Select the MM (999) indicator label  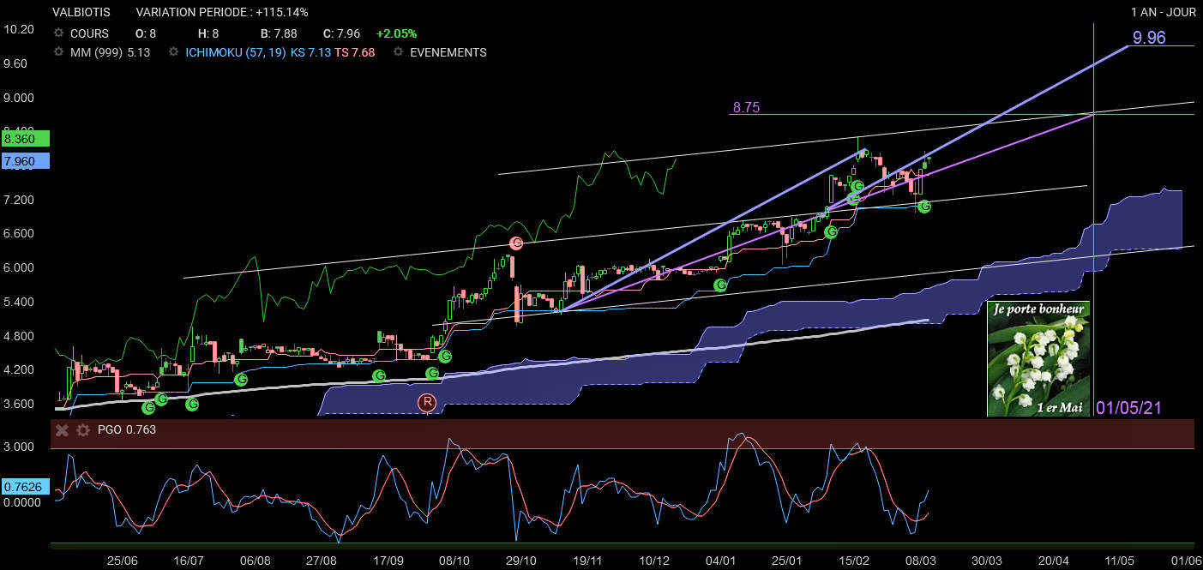97,52
